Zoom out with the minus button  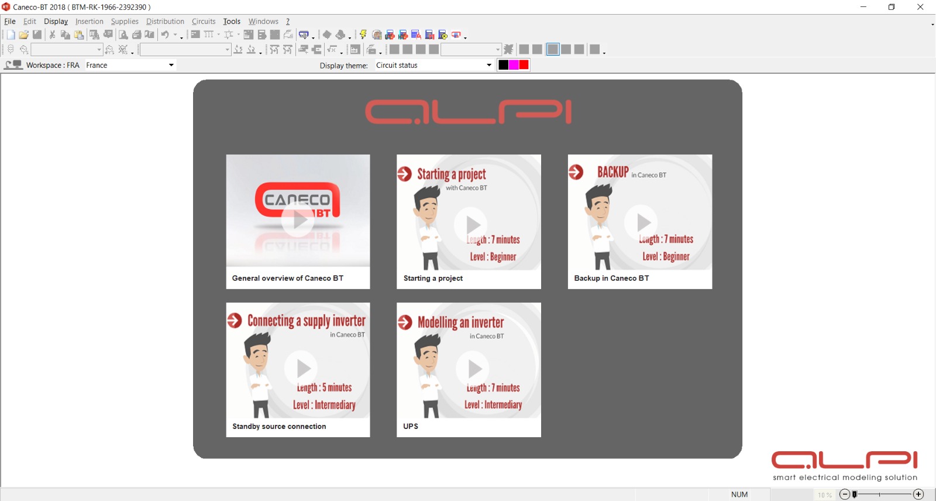(844, 495)
